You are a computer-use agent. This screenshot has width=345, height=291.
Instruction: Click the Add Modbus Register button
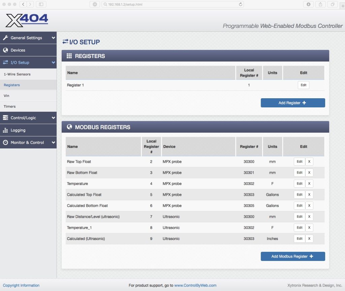click(x=292, y=257)
